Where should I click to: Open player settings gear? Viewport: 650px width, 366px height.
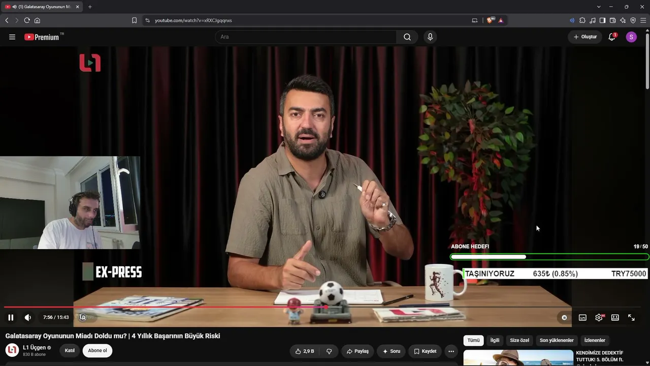(599, 317)
